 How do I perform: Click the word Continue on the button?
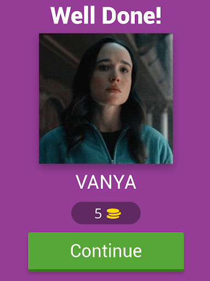point(106,250)
